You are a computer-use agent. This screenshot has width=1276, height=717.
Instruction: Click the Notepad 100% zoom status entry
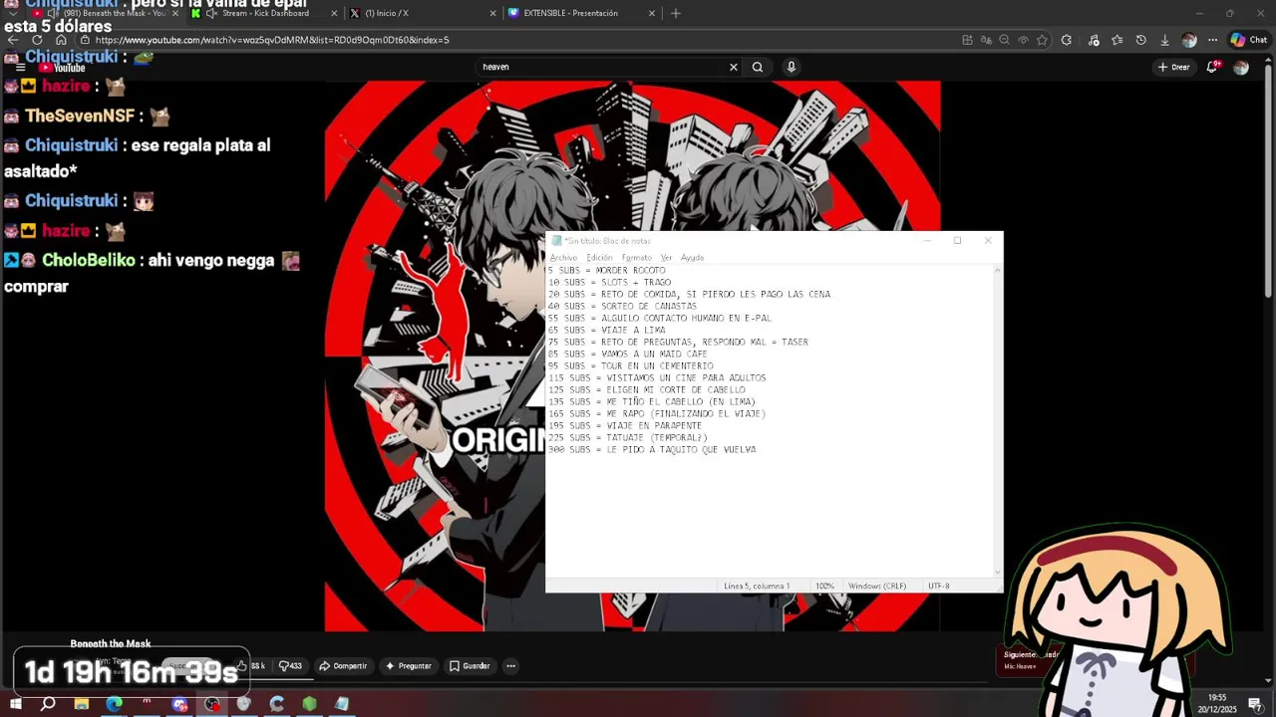point(824,586)
